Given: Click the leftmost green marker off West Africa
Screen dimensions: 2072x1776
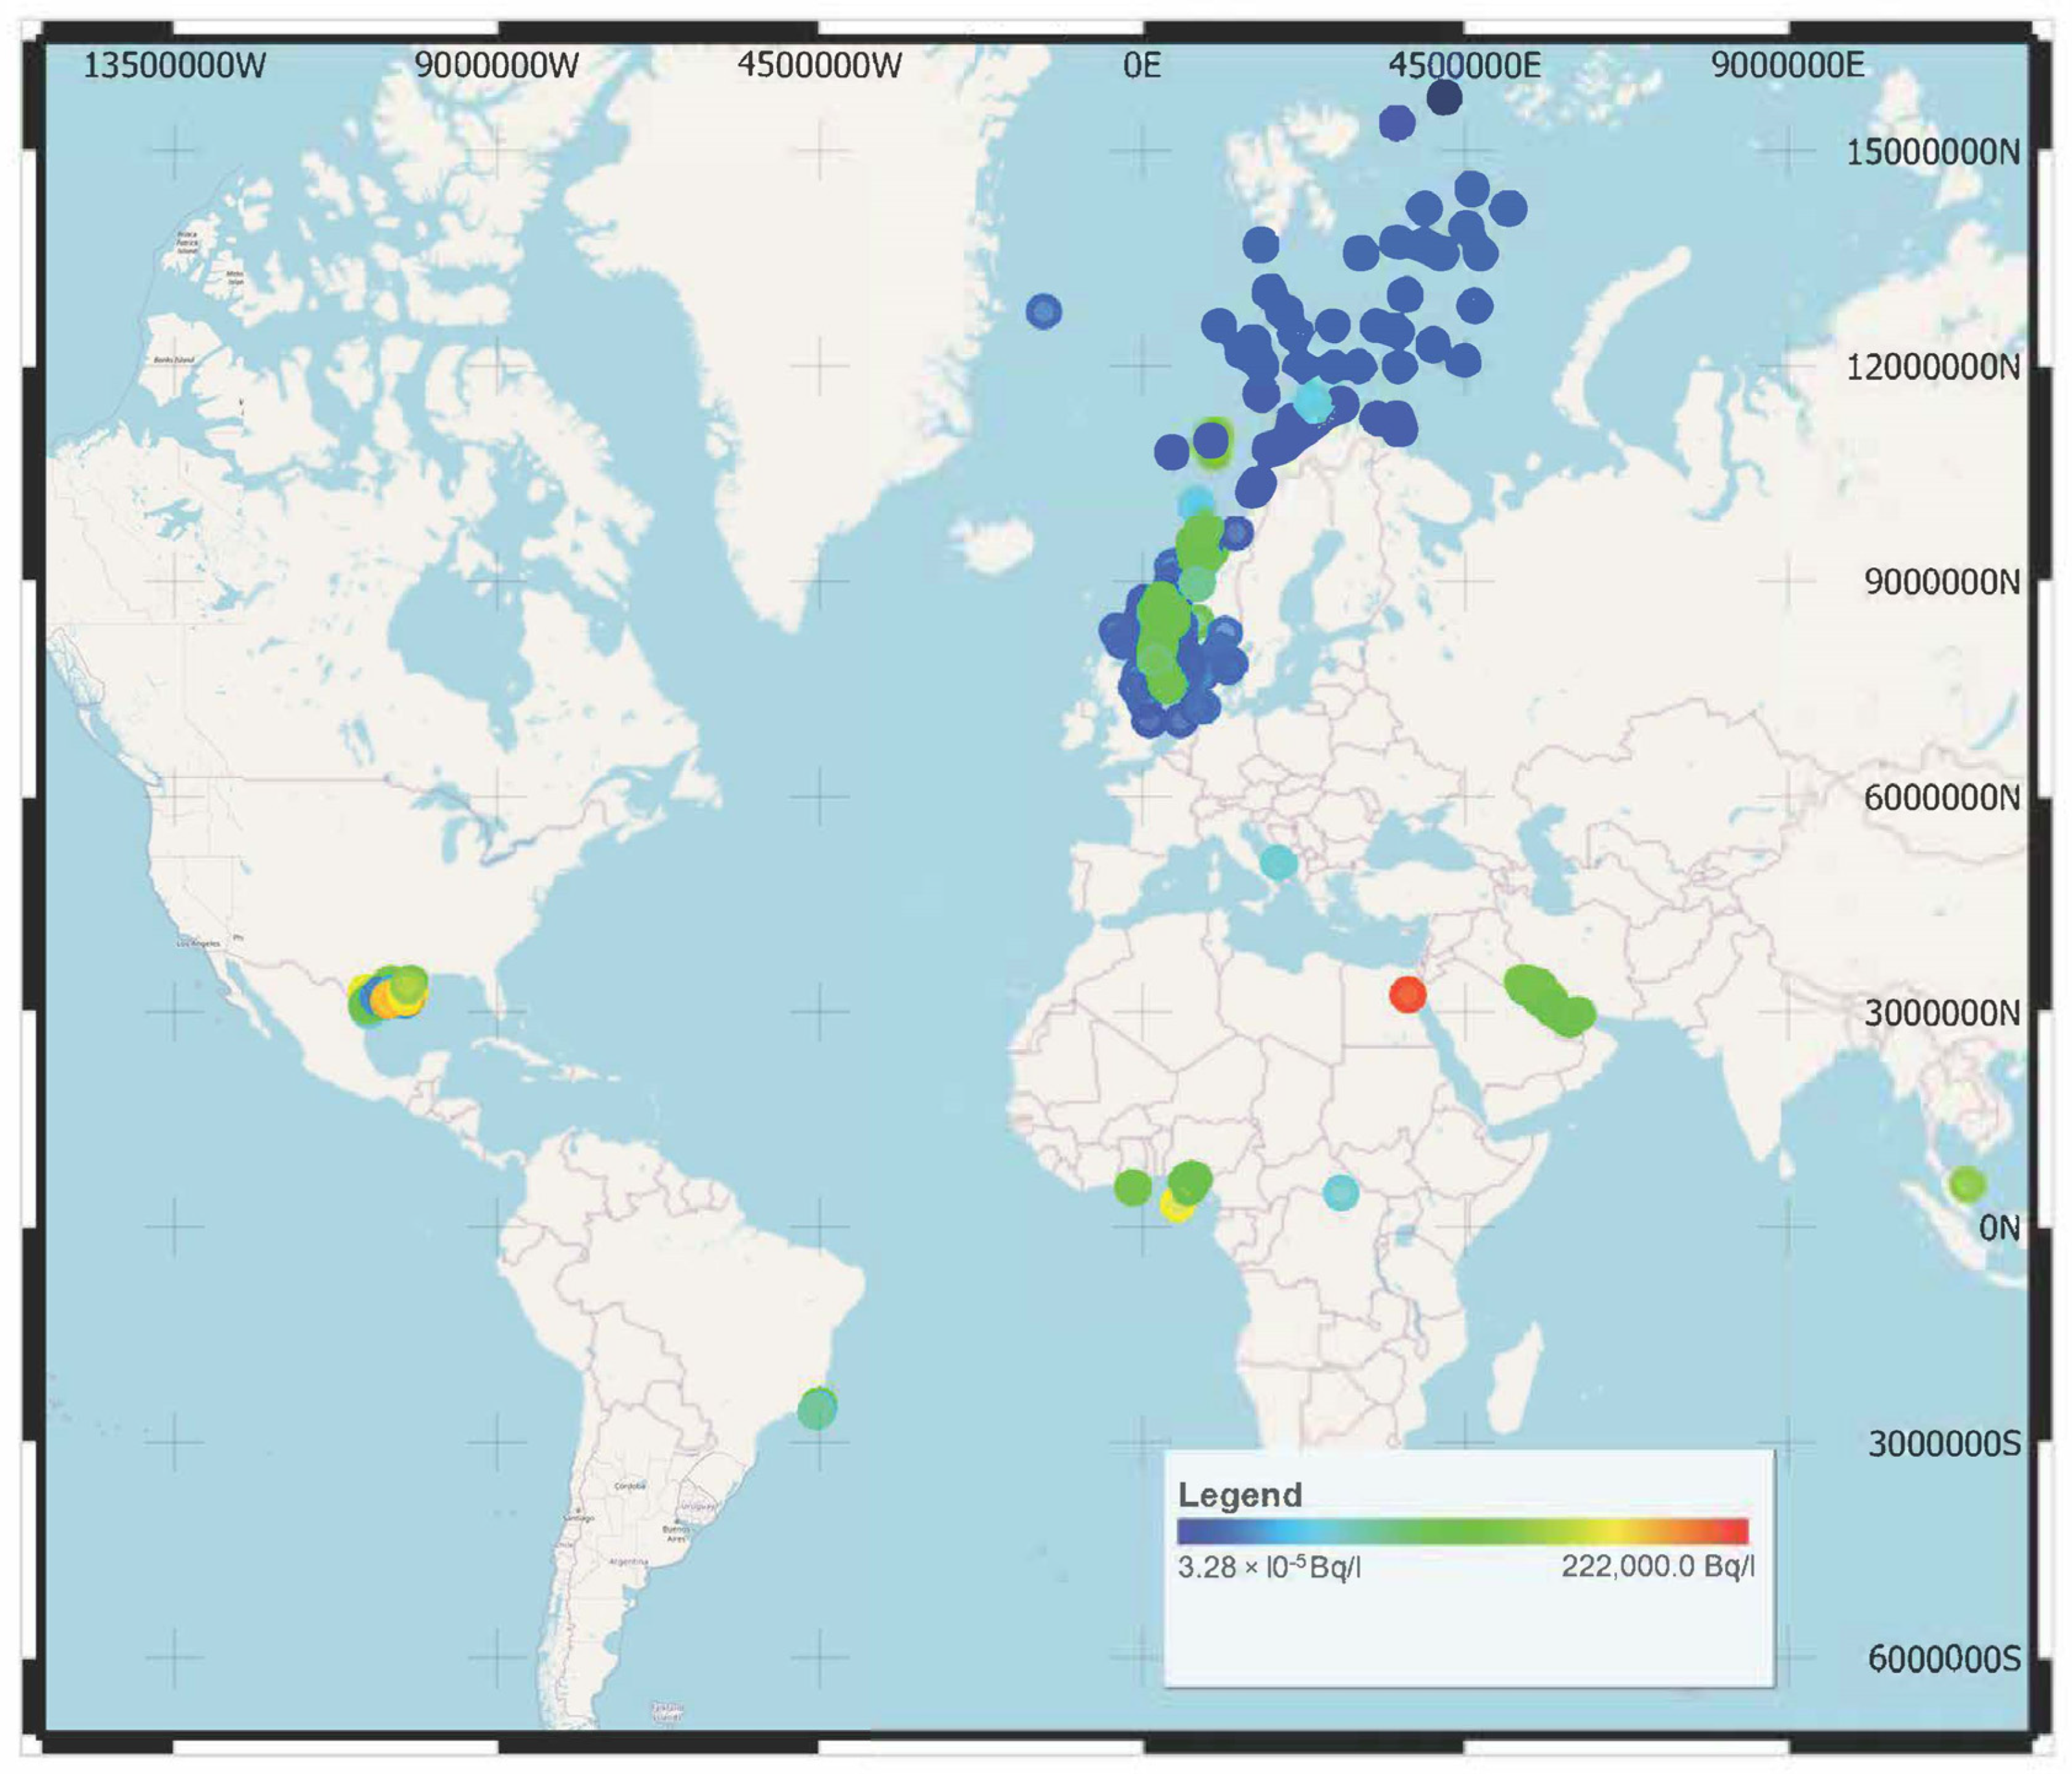Looking at the screenshot, I should 1133,1187.
